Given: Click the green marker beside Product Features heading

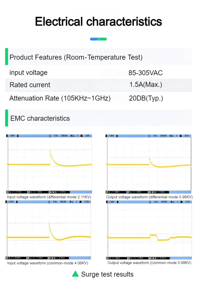Looking at the screenshot, I should tap(6, 56).
